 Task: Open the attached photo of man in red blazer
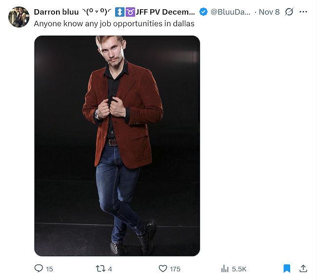pyautogui.click(x=117, y=146)
